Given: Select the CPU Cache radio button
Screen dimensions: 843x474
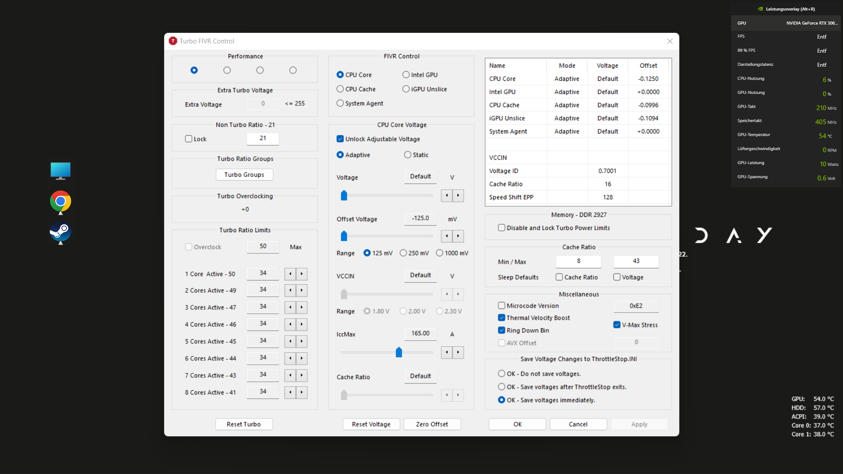Looking at the screenshot, I should pyautogui.click(x=340, y=89).
